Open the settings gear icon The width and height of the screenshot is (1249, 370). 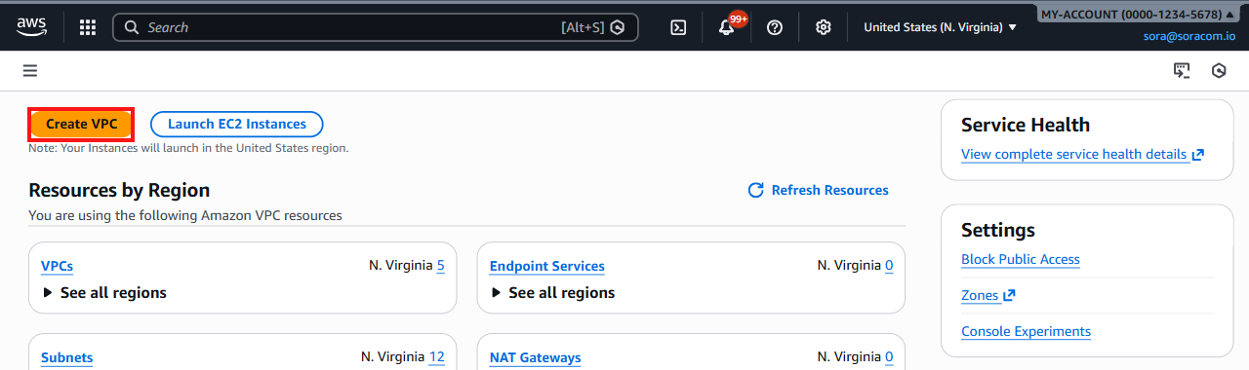[823, 27]
